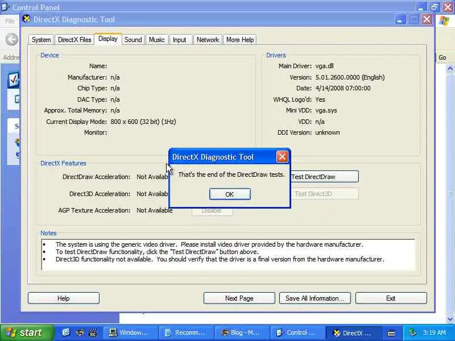Click the date value 4/14/2008 07:00:00
This screenshot has width=455, height=341.
tap(343, 88)
